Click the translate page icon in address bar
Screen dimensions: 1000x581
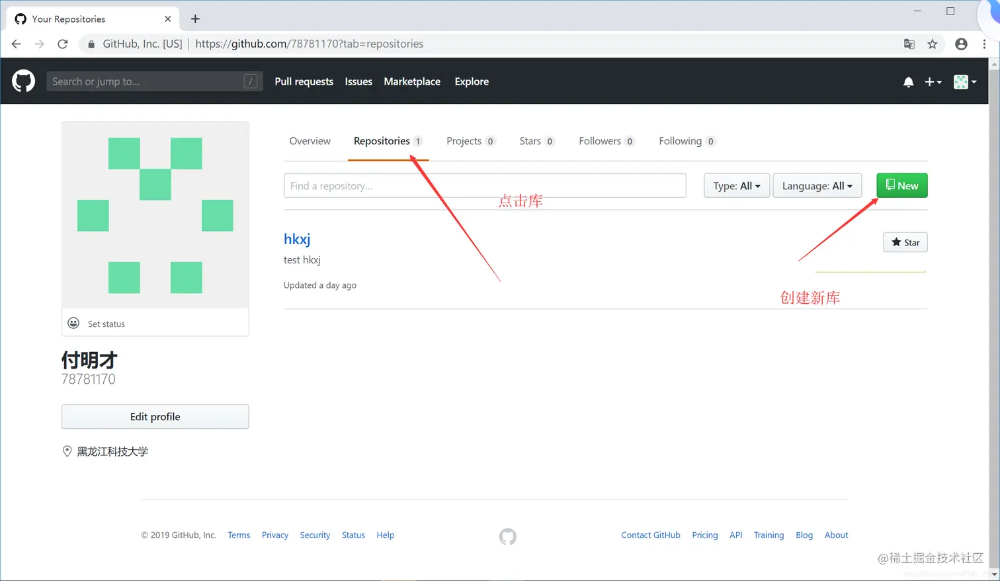909,44
